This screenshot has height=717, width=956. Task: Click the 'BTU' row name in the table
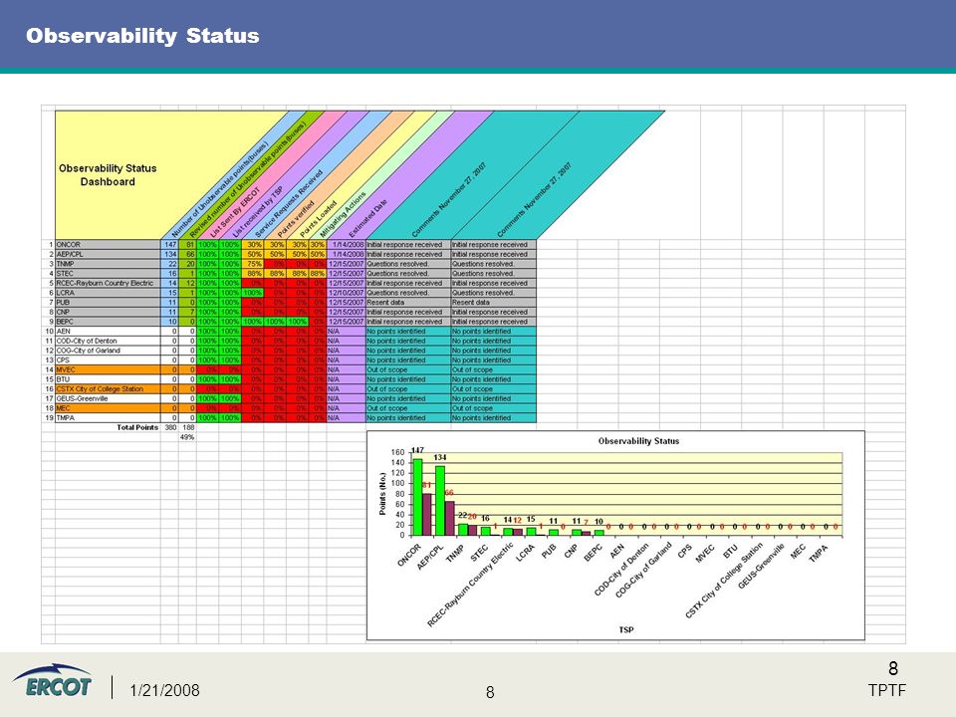click(x=108, y=379)
